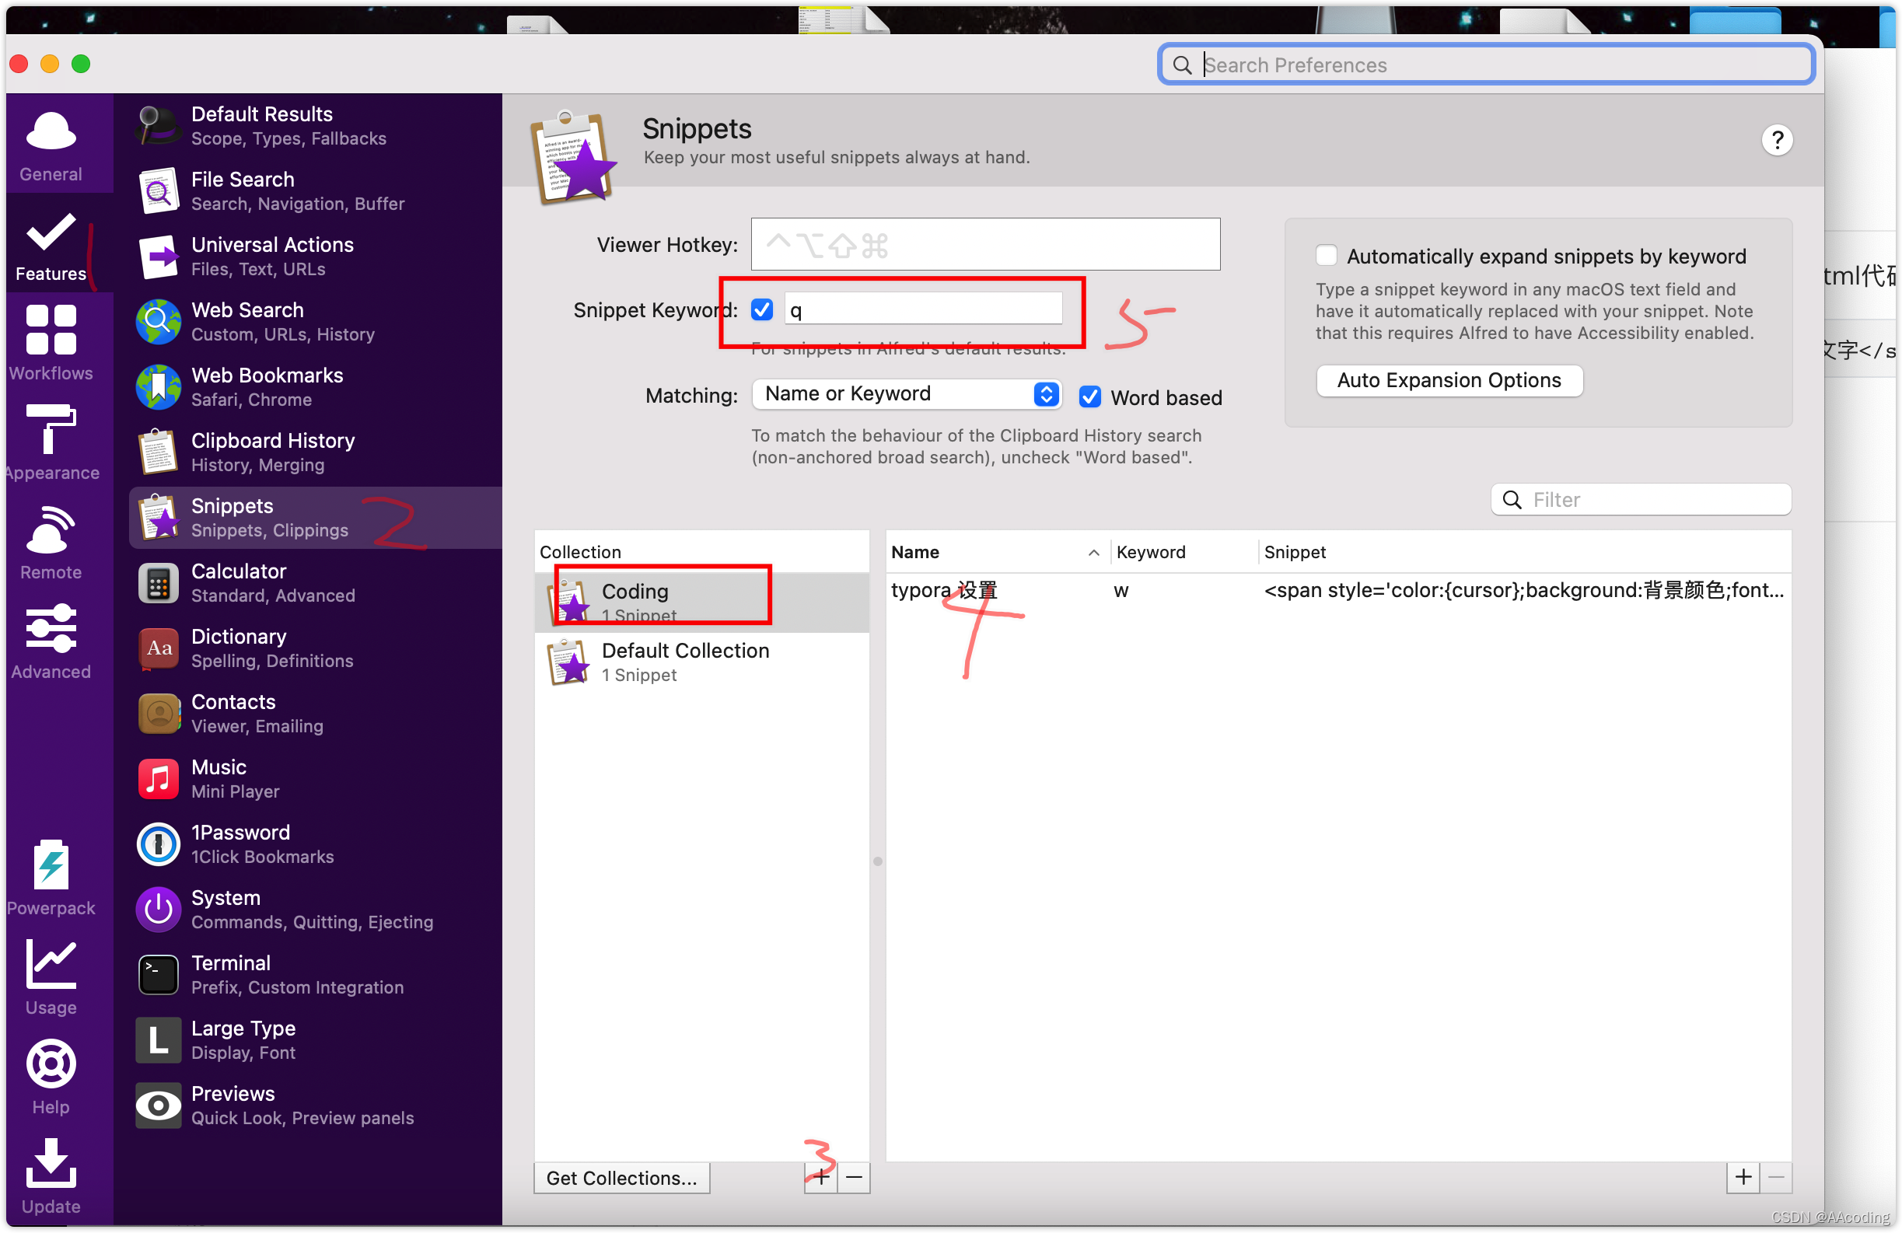Select Clipboard History feature
The width and height of the screenshot is (1902, 1233).
point(315,452)
